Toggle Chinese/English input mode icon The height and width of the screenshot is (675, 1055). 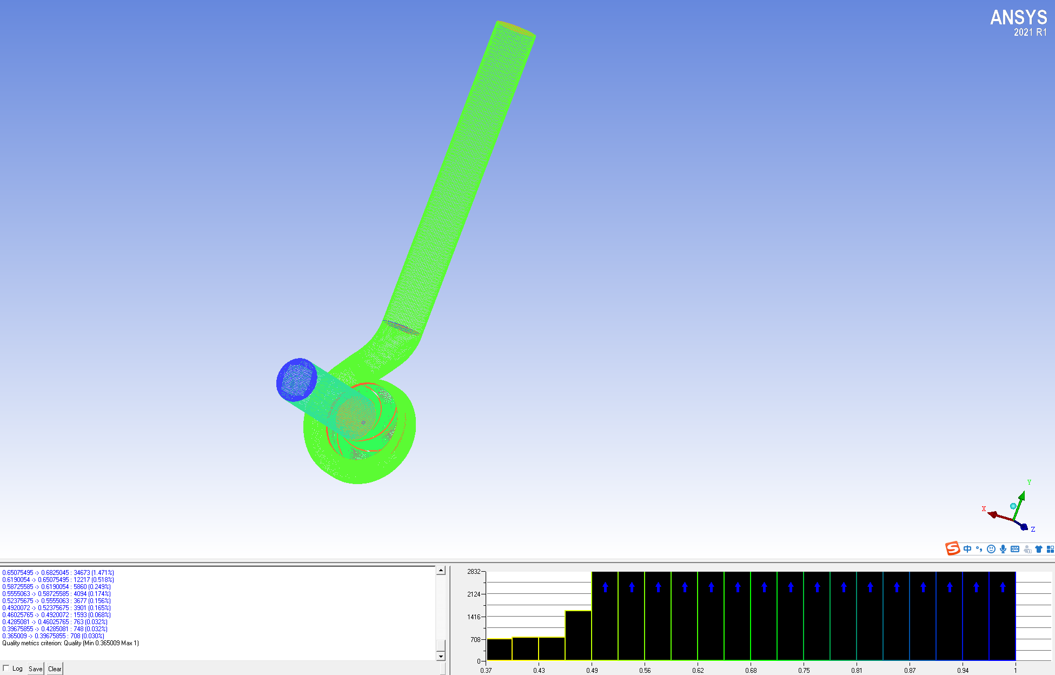point(967,549)
